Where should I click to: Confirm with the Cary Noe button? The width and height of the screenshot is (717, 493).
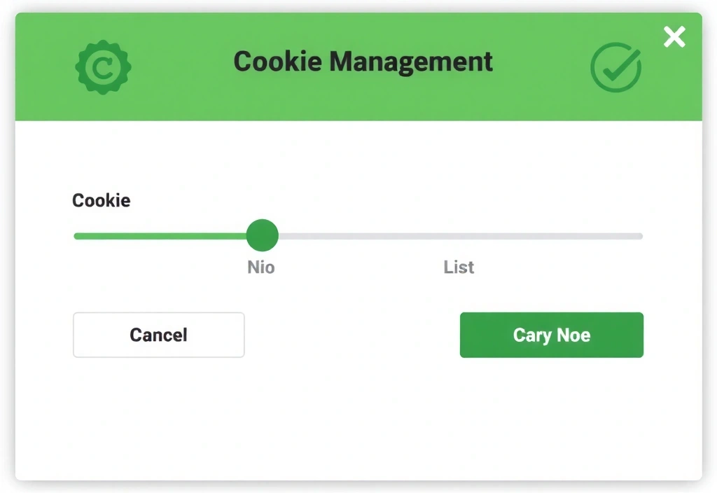tap(551, 335)
